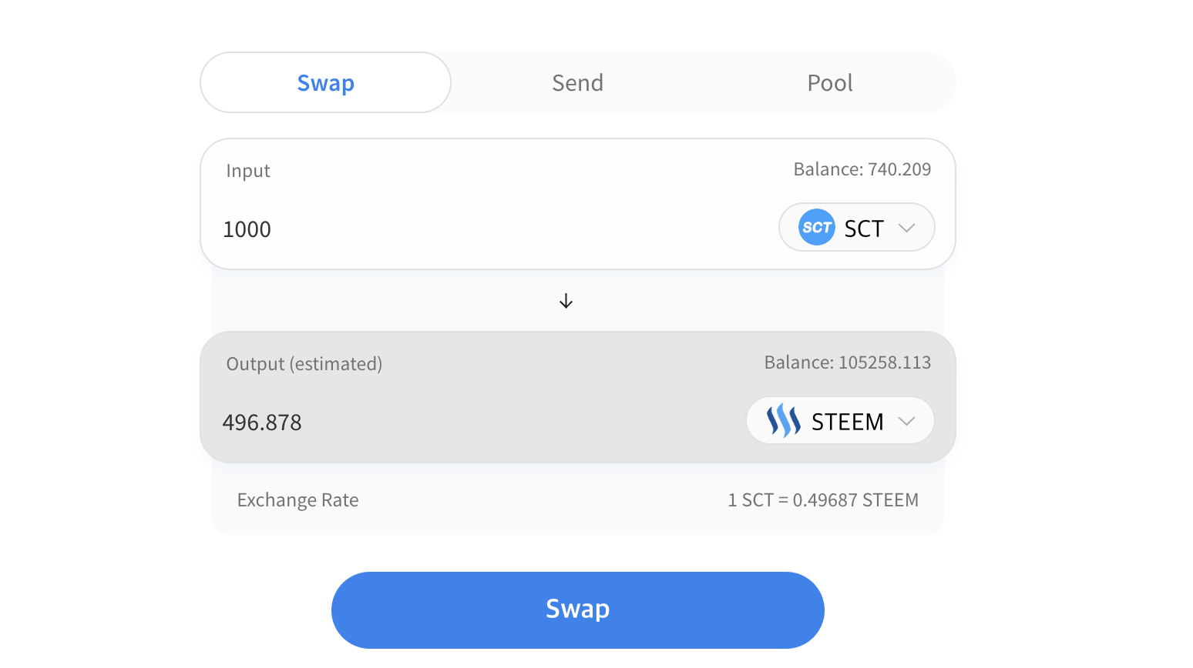Switch to the Swap tab
The image size is (1193, 668).
pyautogui.click(x=325, y=83)
